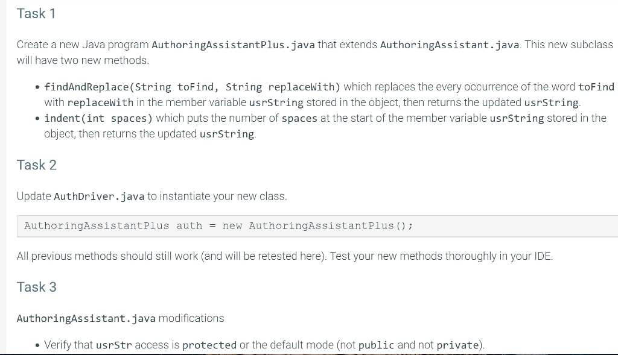The image size is (618, 355).
Task: Click the Task 1 heading
Action: point(36,13)
